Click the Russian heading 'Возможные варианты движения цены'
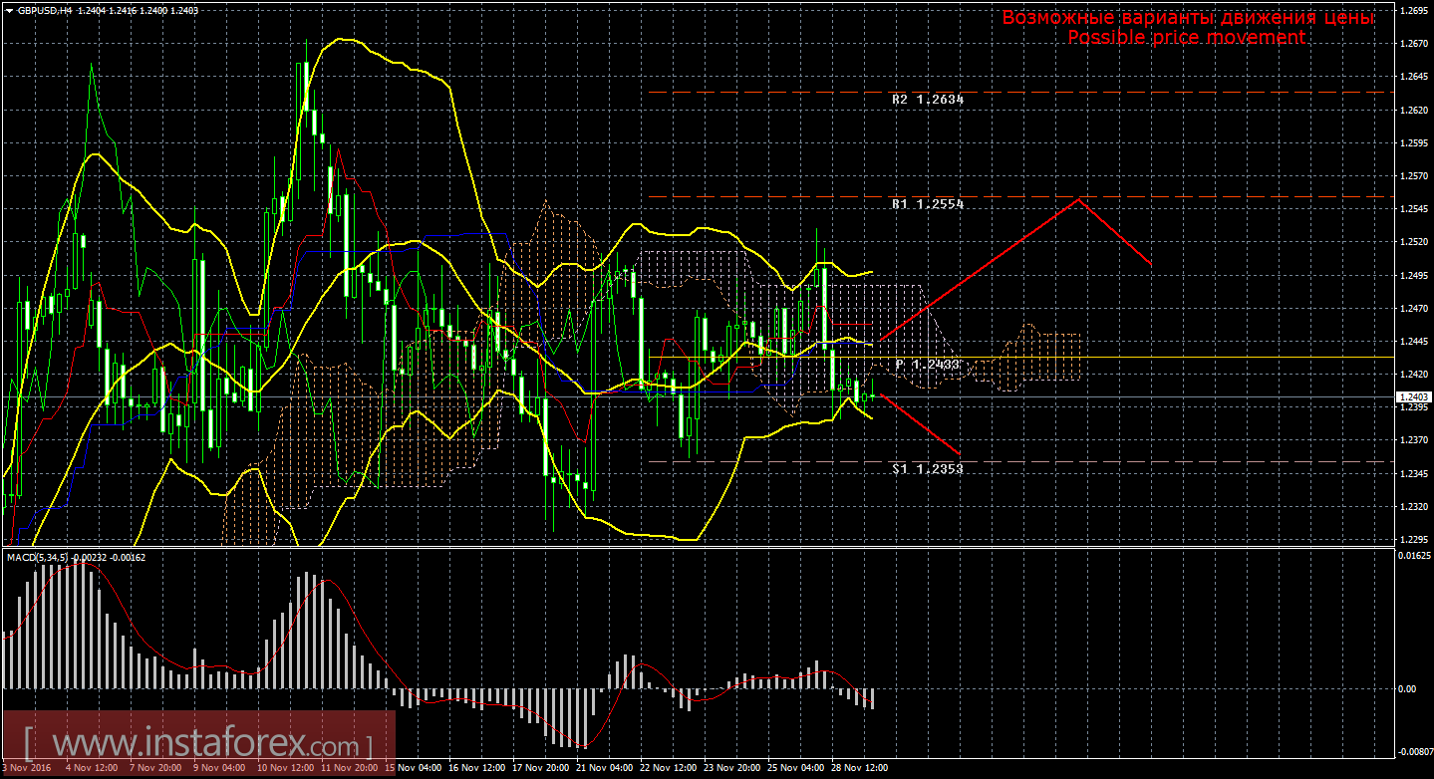Screen dimensions: 1434x779 point(1188,18)
